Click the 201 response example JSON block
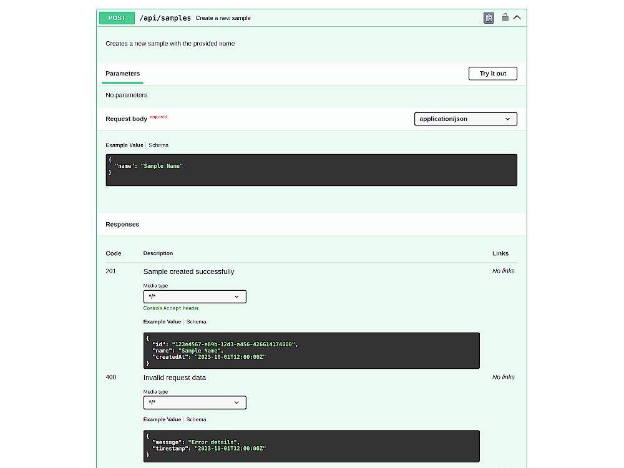The height and width of the screenshot is (468, 624). tap(311, 351)
